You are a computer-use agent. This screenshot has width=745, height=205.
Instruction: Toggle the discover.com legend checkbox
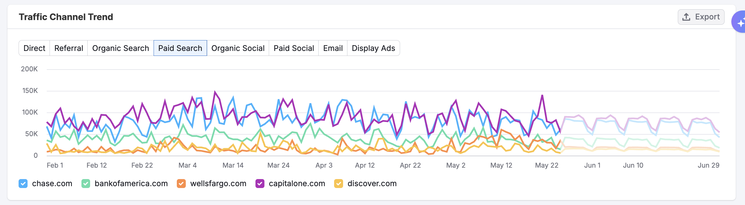pos(339,184)
